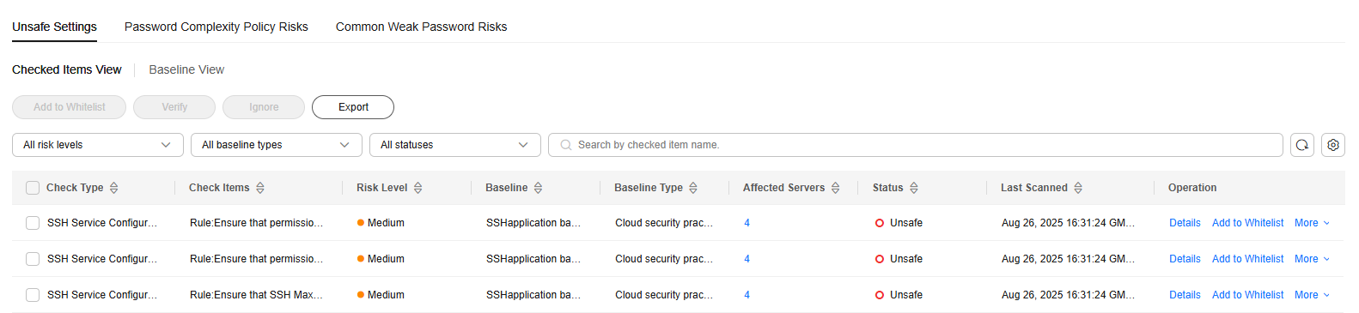The height and width of the screenshot is (313, 1359).
Task: Switch to Common Weak Password Risks tab
Action: (x=421, y=27)
